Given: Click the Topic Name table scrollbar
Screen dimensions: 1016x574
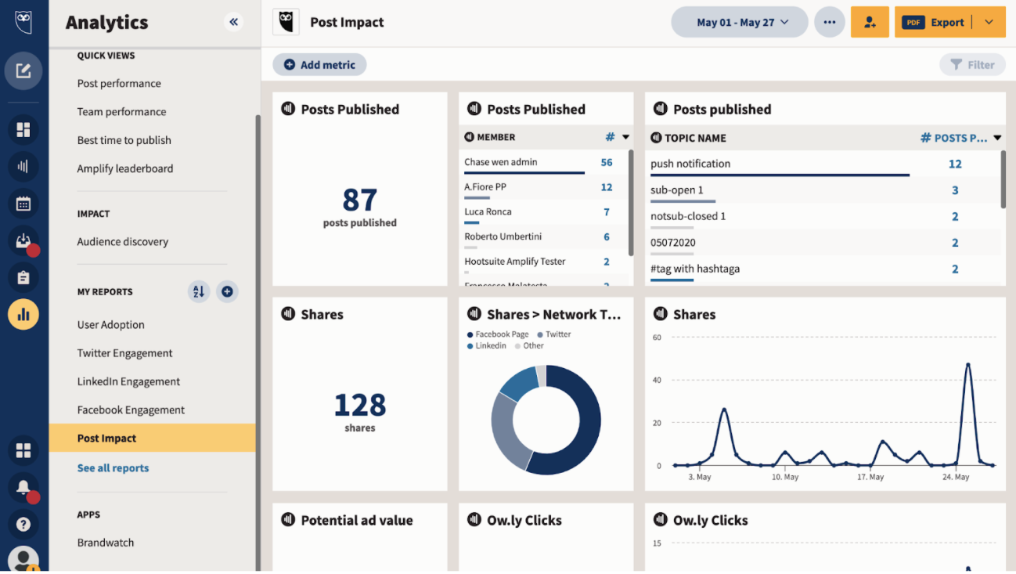Looking at the screenshot, I should (x=1003, y=179).
